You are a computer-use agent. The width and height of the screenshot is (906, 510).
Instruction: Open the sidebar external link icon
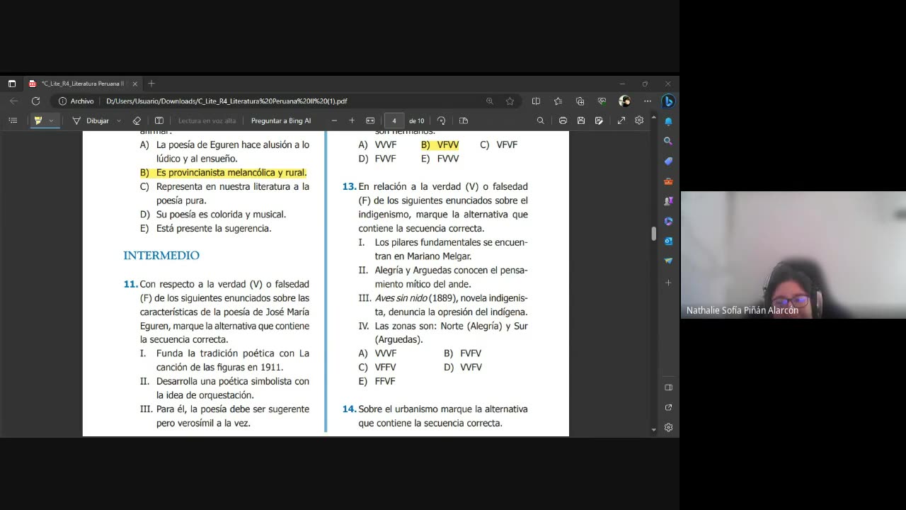coord(668,407)
